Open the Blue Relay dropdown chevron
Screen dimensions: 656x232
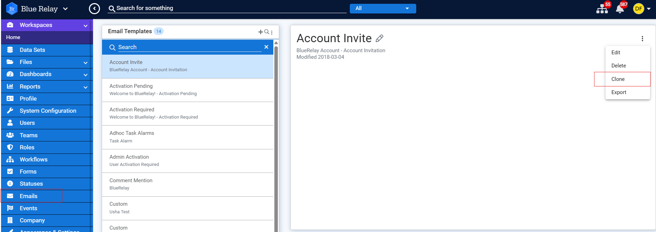(x=65, y=9)
